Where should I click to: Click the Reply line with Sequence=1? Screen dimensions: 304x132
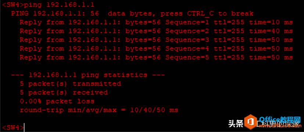[156, 22]
